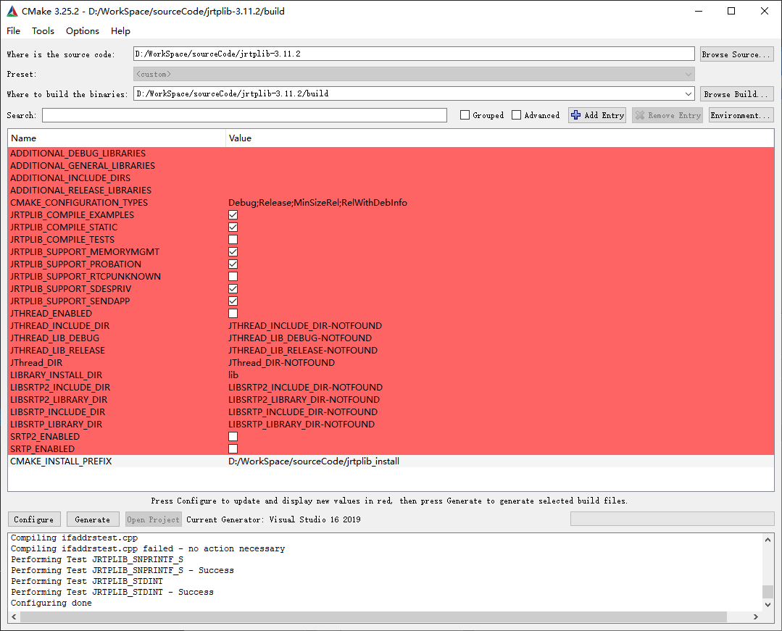Enable the SRTP2_ENABLED checkbox
Screen dimensions: 782x631
point(233,437)
